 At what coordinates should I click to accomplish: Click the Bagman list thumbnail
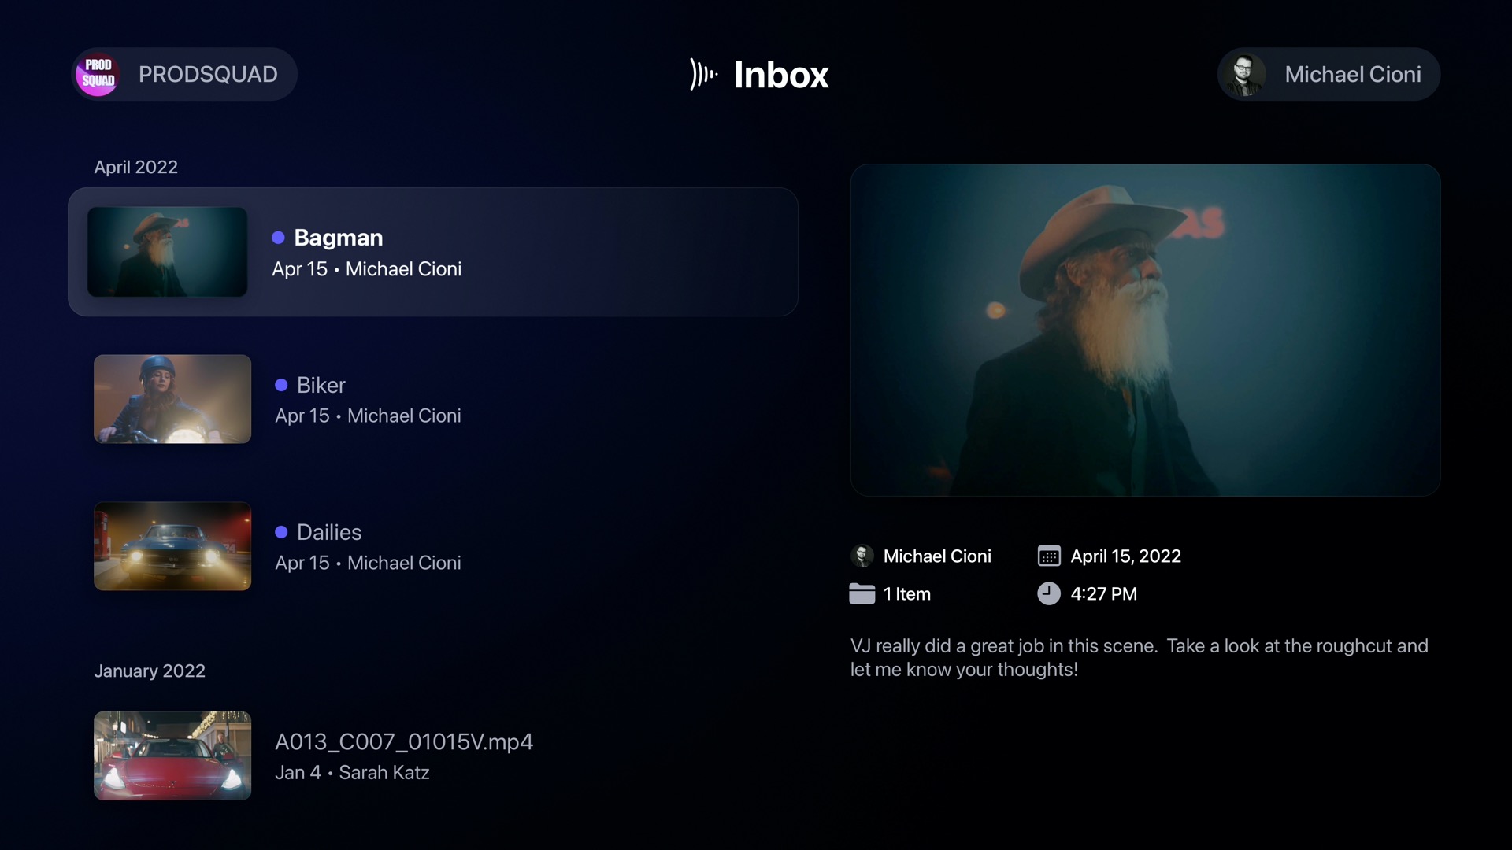pyautogui.click(x=167, y=252)
